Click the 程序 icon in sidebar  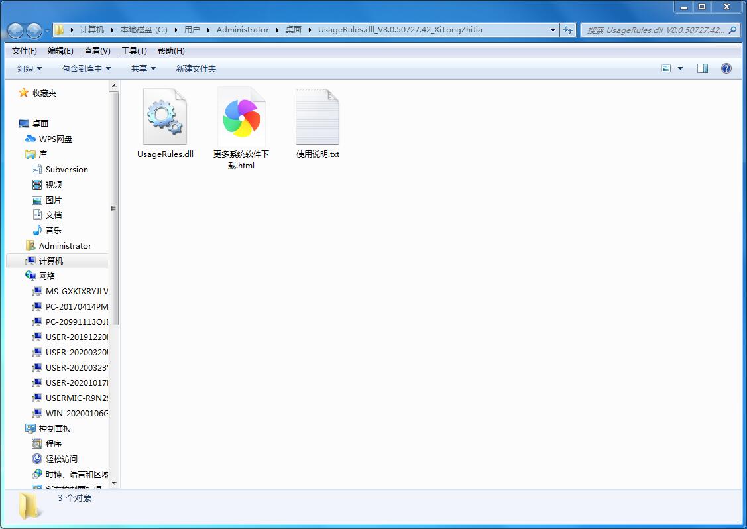pyautogui.click(x=36, y=443)
